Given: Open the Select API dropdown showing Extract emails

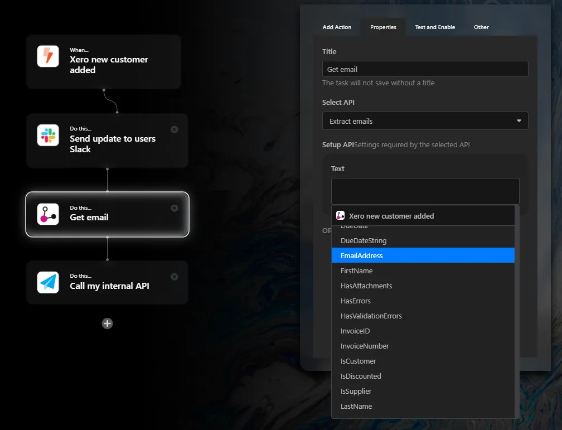Looking at the screenshot, I should [x=425, y=121].
